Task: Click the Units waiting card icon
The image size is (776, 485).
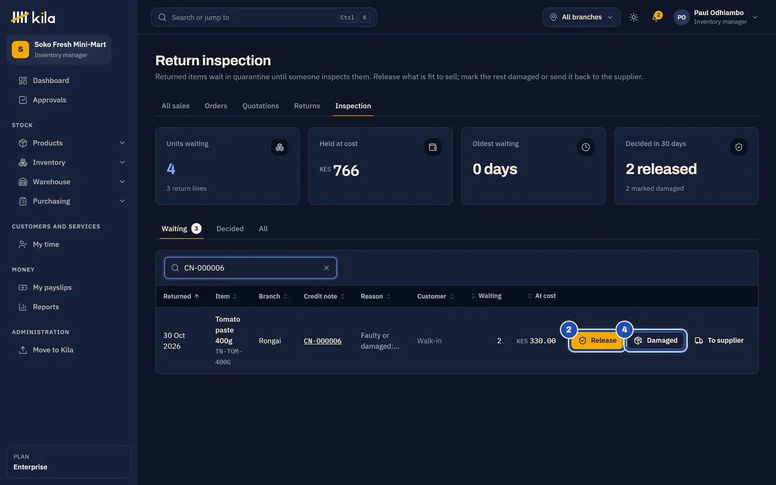Action: [x=280, y=147]
